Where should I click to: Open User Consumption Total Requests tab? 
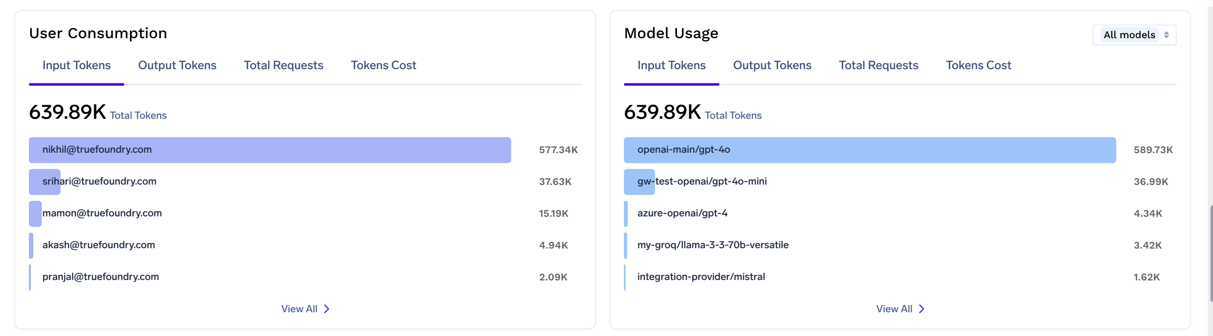[x=283, y=65]
